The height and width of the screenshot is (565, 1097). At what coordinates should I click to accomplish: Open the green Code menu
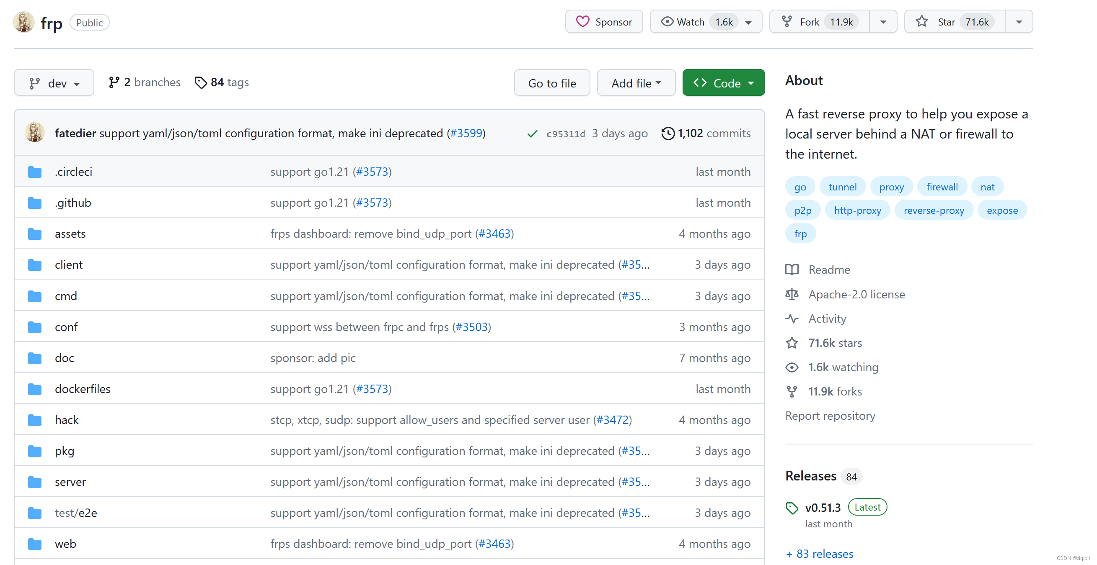[723, 83]
